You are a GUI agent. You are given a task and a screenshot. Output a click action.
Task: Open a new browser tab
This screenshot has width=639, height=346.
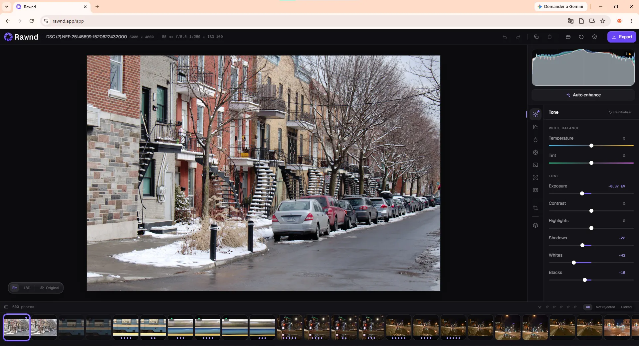97,7
